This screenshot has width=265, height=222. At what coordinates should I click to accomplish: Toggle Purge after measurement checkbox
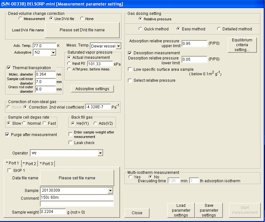7,134
